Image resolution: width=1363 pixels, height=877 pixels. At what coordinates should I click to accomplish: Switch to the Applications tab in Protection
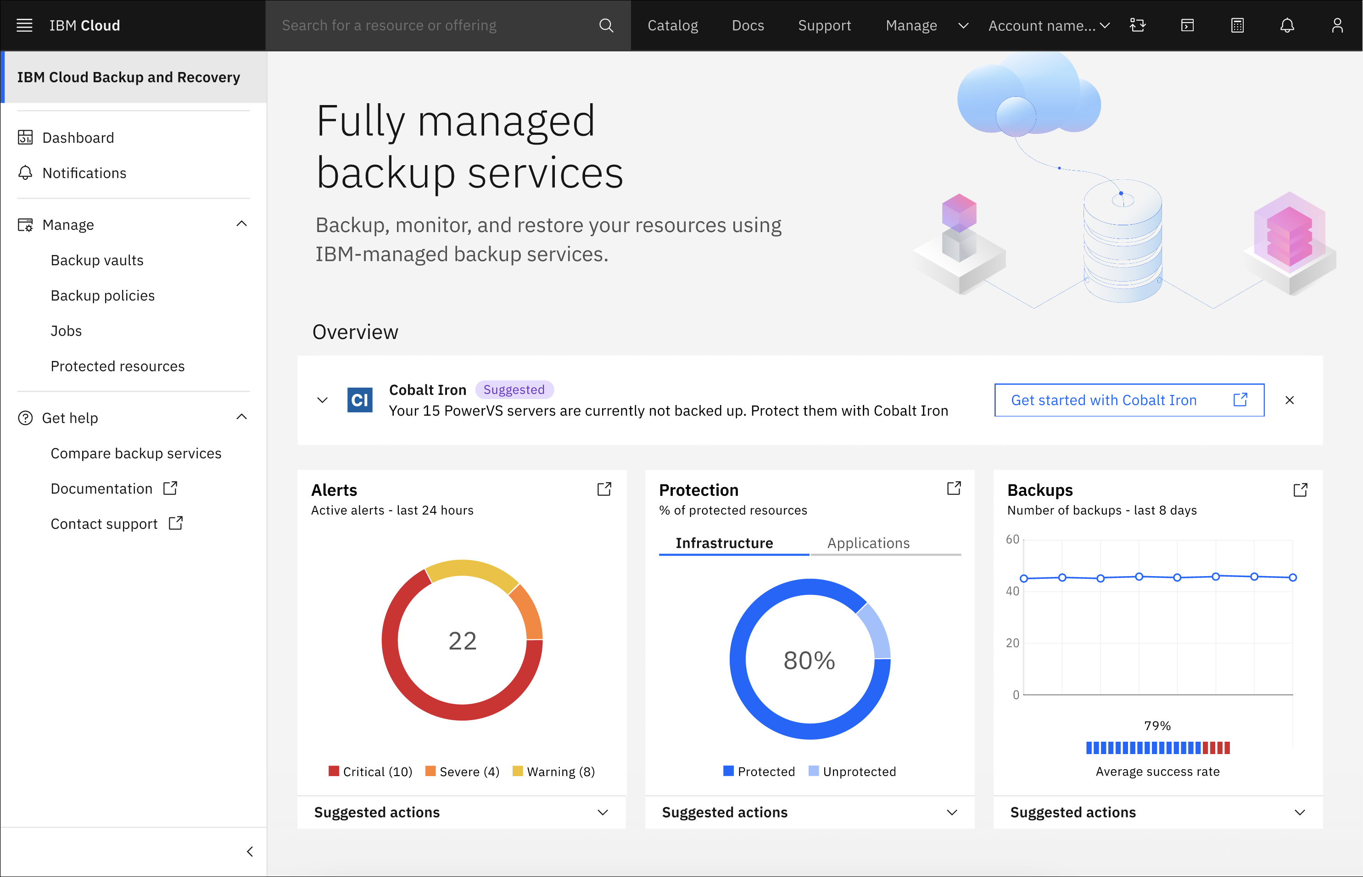tap(868, 543)
